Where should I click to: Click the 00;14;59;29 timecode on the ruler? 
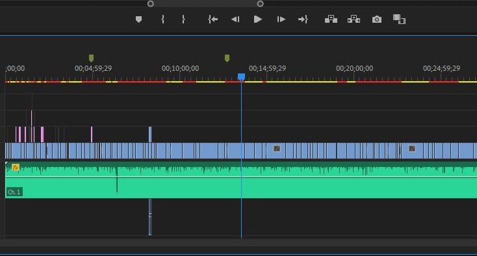[x=267, y=68]
